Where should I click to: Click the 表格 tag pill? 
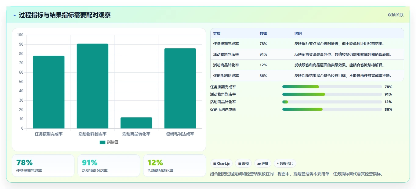pyautogui.click(x=243, y=163)
